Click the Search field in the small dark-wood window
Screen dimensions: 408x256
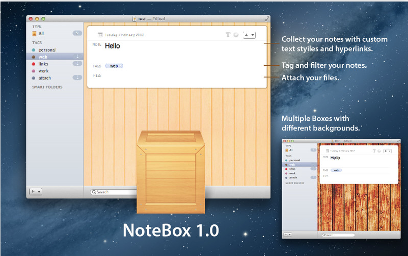coord(338,235)
